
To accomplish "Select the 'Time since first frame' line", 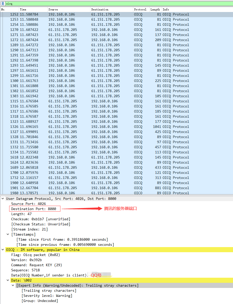I will (62, 239).
